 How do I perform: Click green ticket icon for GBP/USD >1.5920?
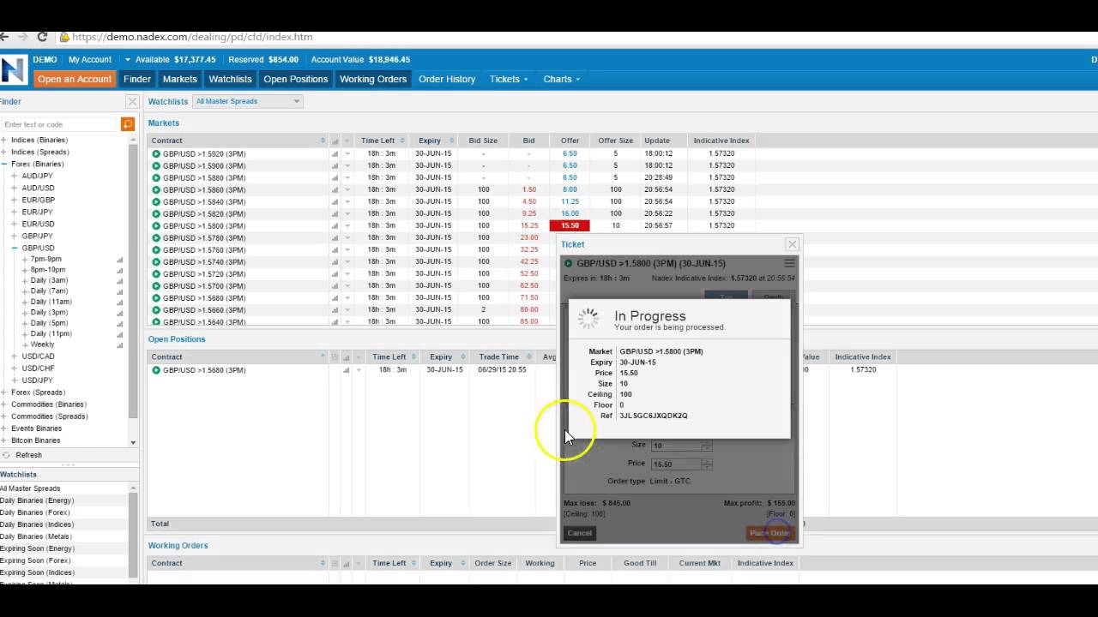156,153
